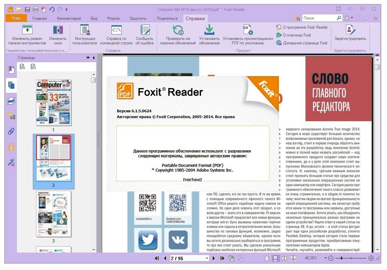Viewport: 387px width, 270px height.
Task: Click Установить просмотрщиком PDF по умолчанию
Action: (x=248, y=35)
